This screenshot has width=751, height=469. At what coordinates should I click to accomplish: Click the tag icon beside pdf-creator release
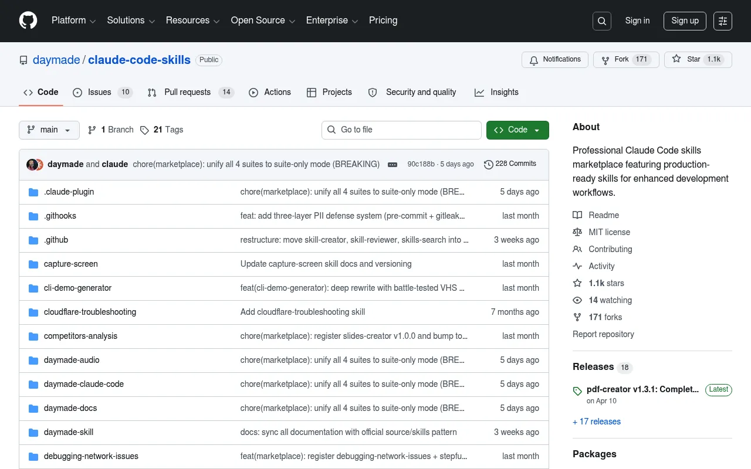click(x=577, y=391)
